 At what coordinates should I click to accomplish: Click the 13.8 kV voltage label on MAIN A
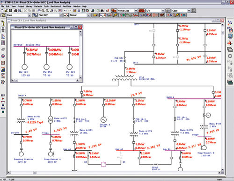coord(136,94)
